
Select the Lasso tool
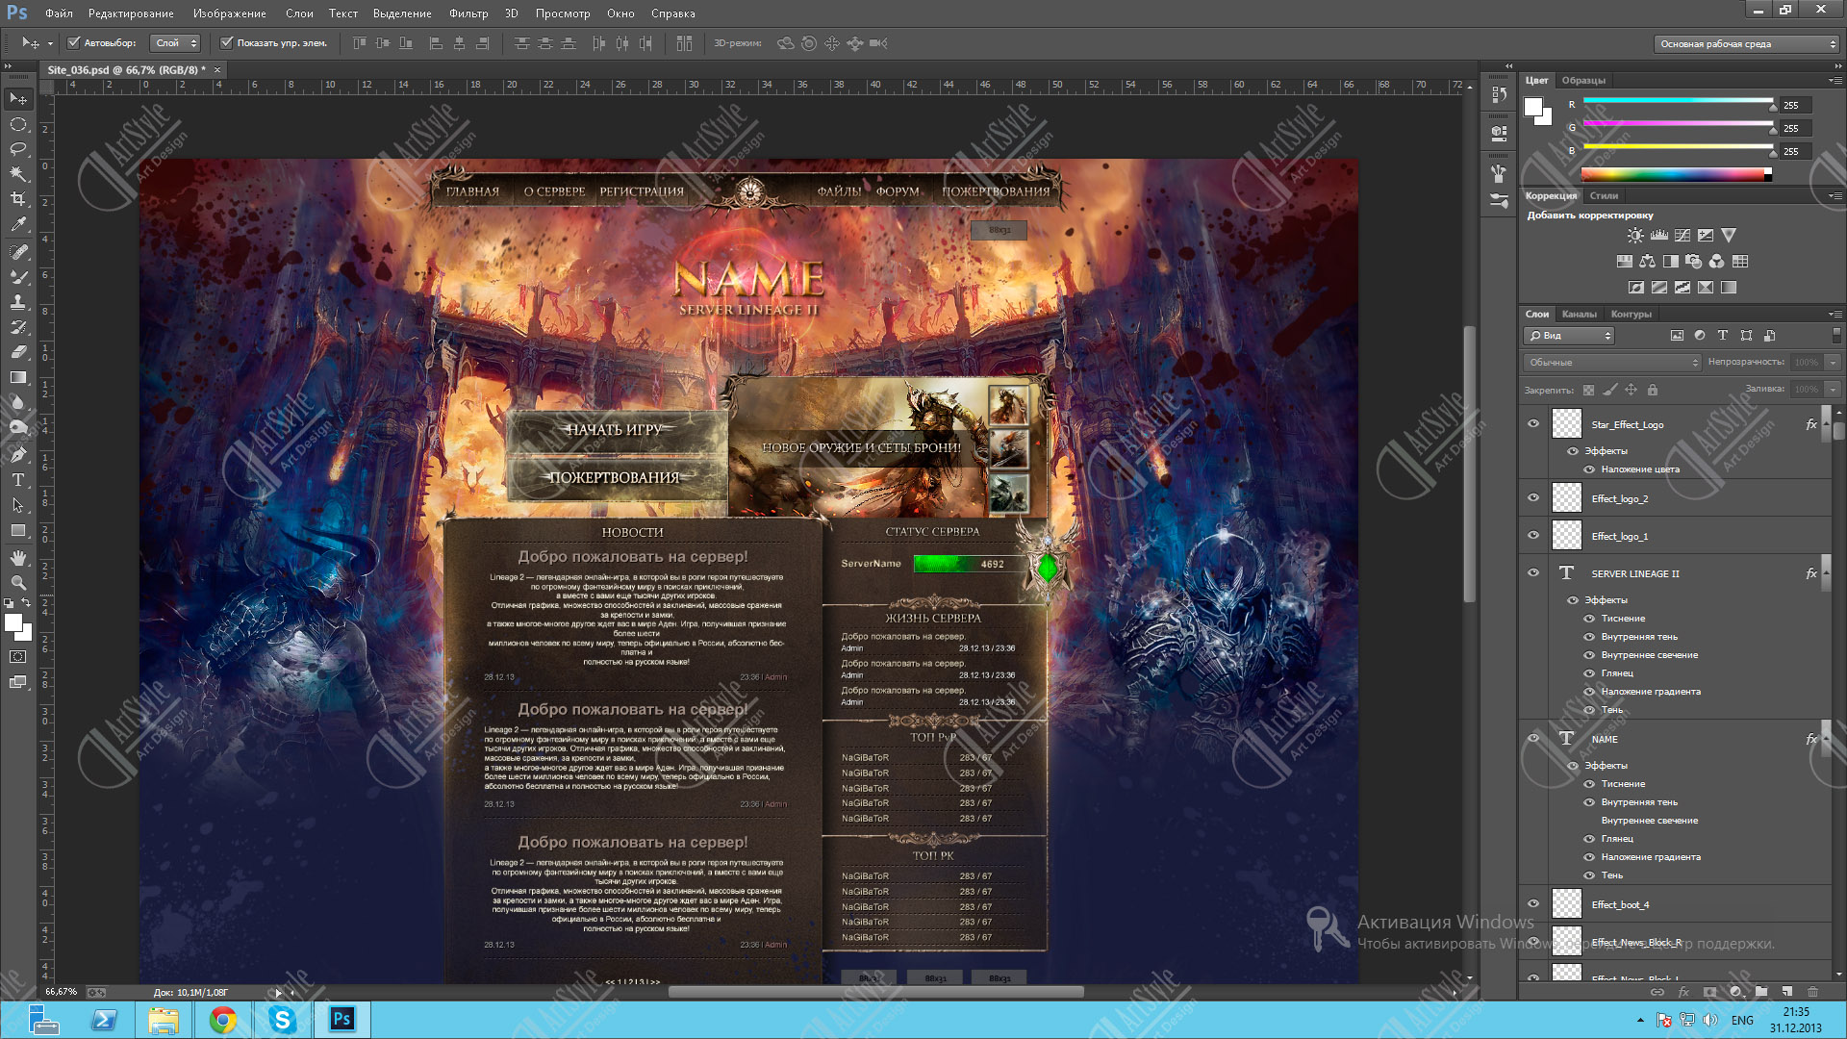click(18, 149)
